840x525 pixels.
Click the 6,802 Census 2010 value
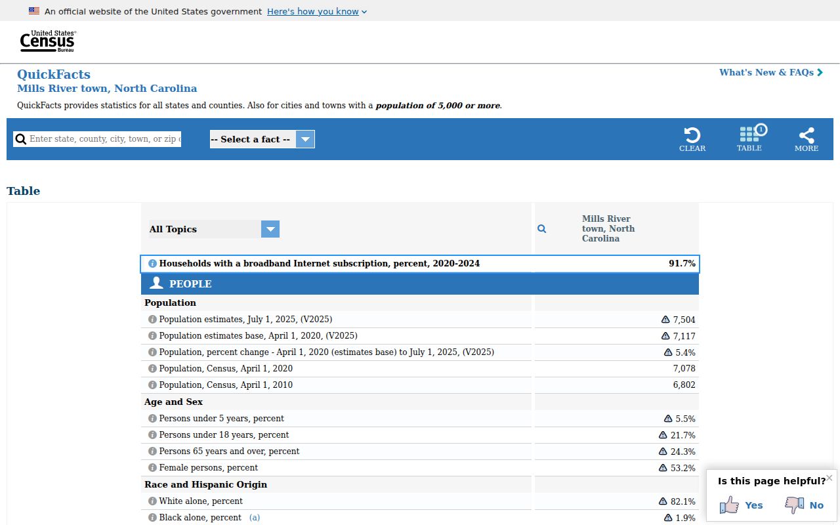tap(684, 385)
